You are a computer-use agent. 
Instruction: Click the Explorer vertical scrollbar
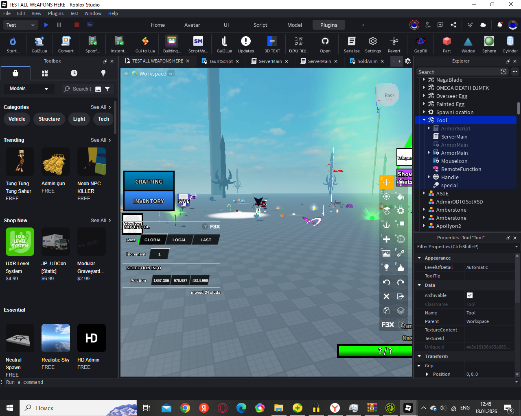click(519, 108)
